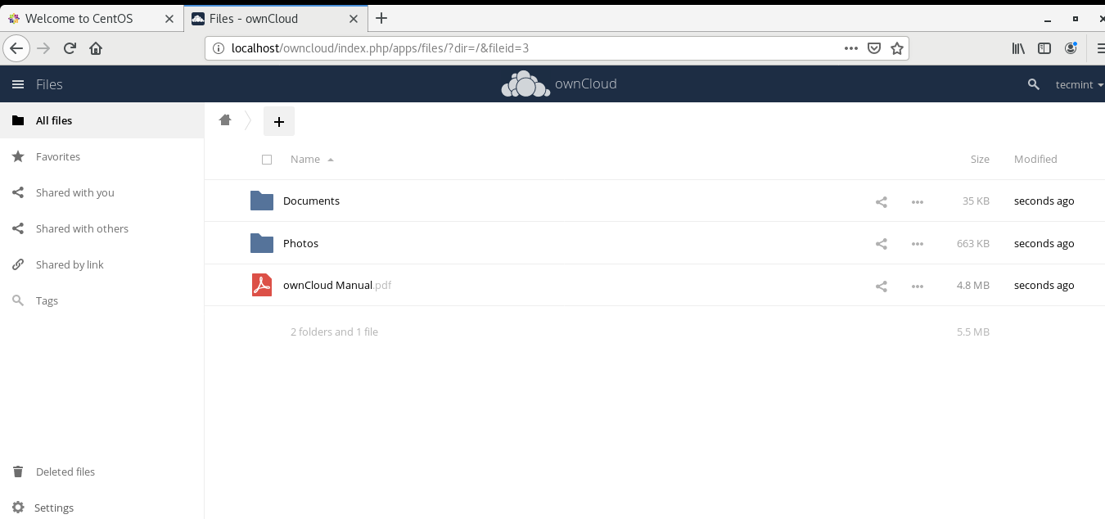This screenshot has height=519, width=1105.
Task: Open Deleted files in sidebar
Action: [x=101, y=472]
